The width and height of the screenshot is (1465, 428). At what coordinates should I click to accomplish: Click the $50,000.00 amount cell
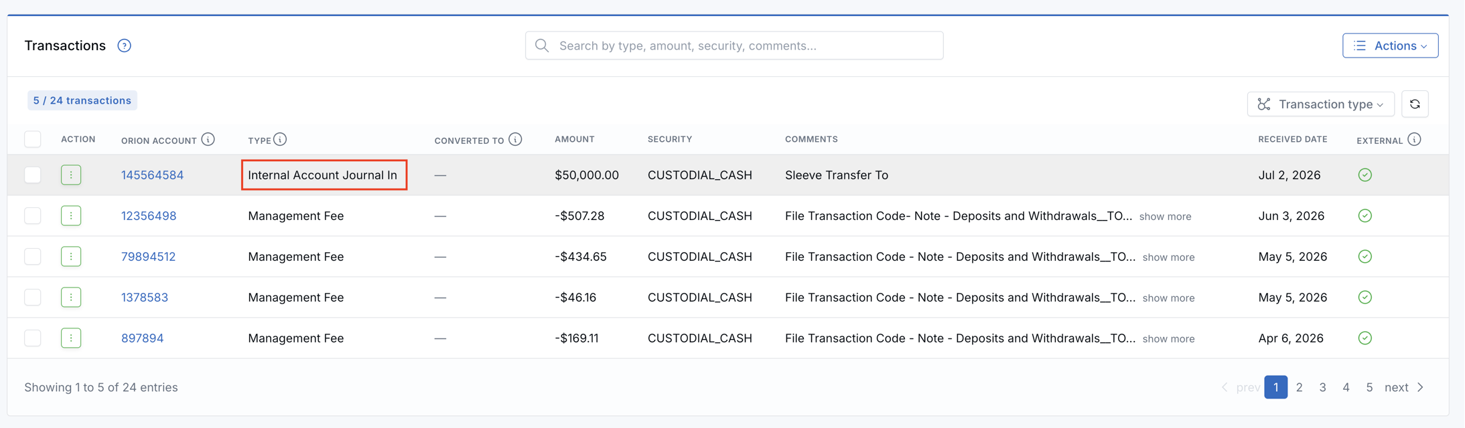[587, 175]
